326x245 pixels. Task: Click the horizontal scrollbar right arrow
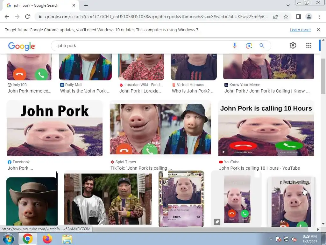click(x=318, y=229)
